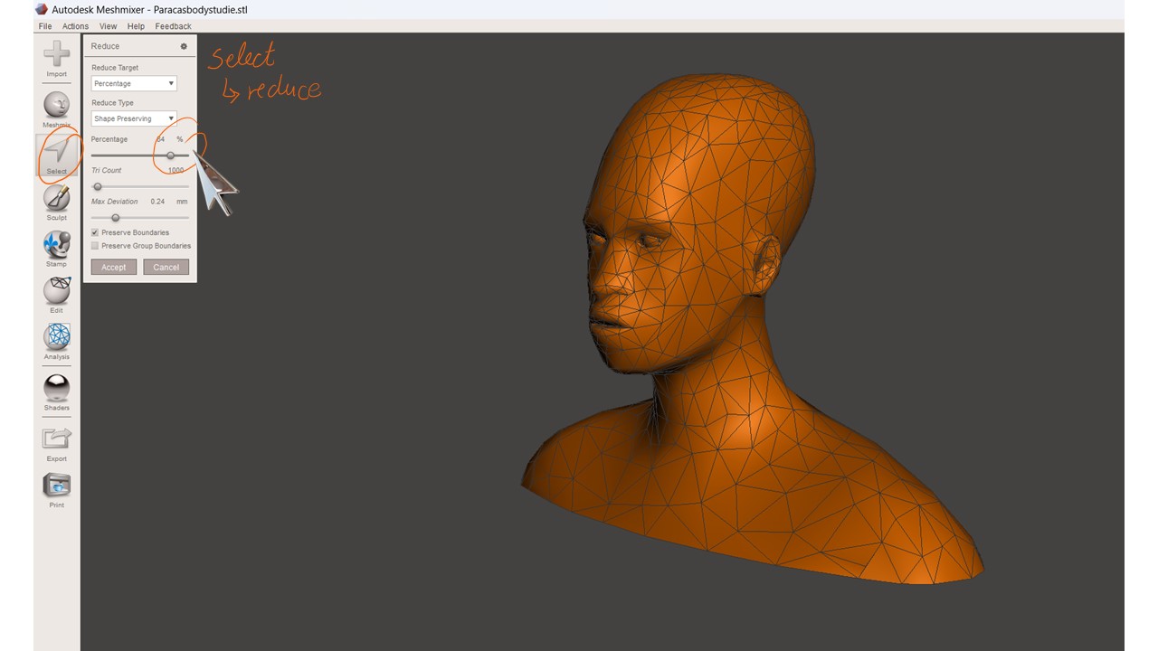Click the Meshmixer logo in title bar
The height and width of the screenshot is (651, 1158).
coord(41,9)
